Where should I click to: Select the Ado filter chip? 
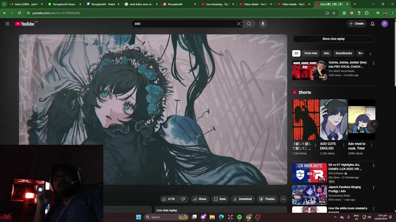coord(326,53)
